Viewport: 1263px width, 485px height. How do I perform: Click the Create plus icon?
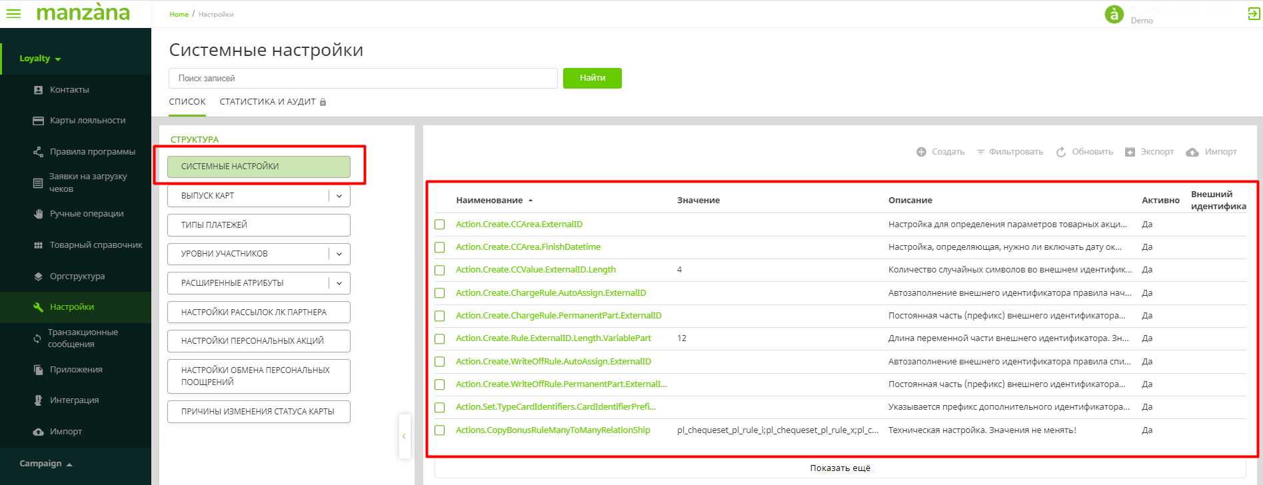[x=921, y=152]
